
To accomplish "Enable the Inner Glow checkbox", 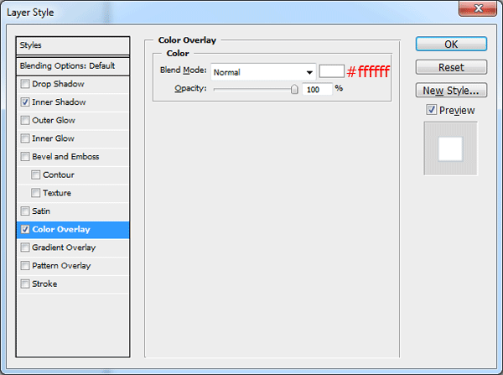I will pos(25,138).
